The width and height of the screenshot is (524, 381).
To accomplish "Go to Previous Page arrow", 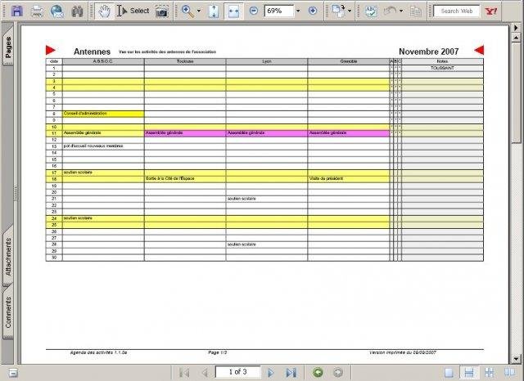I will tap(205, 372).
